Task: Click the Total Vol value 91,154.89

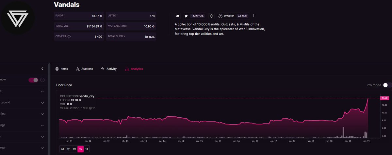Action: point(93,26)
